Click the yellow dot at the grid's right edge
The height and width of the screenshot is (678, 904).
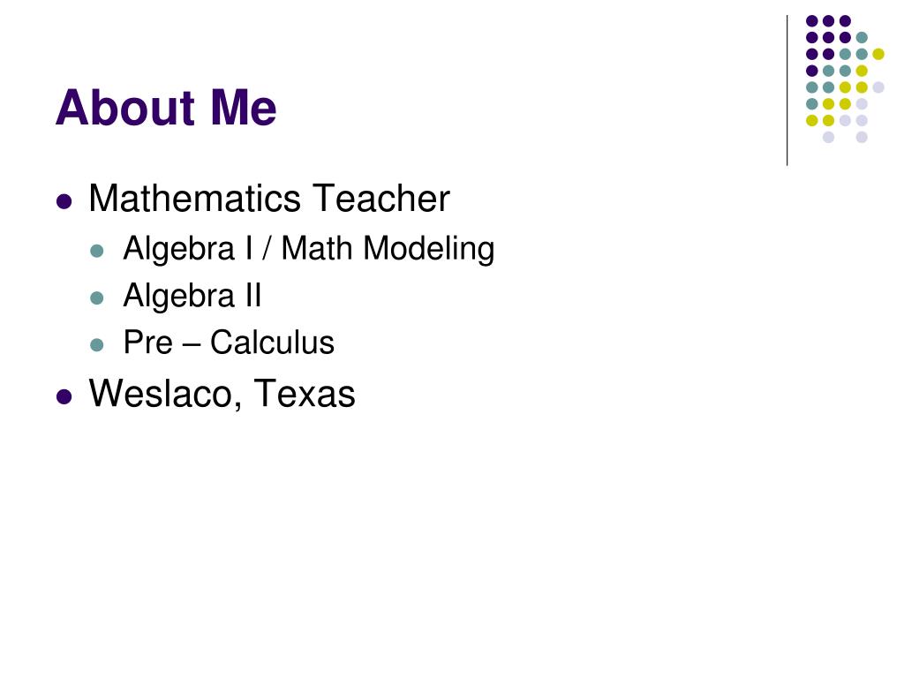coord(878,54)
